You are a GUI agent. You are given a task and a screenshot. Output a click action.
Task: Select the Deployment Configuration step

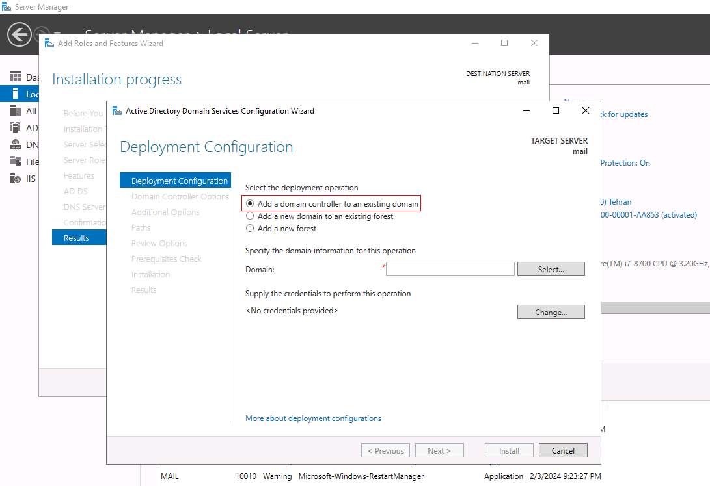click(175, 181)
